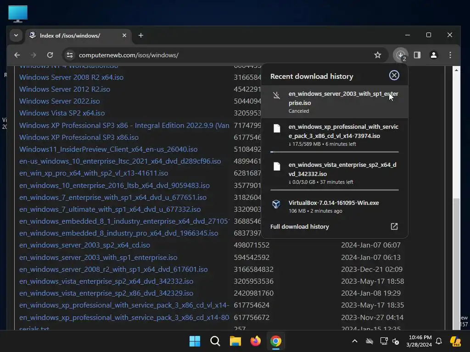Open Chrome side panel icon

click(x=417, y=55)
